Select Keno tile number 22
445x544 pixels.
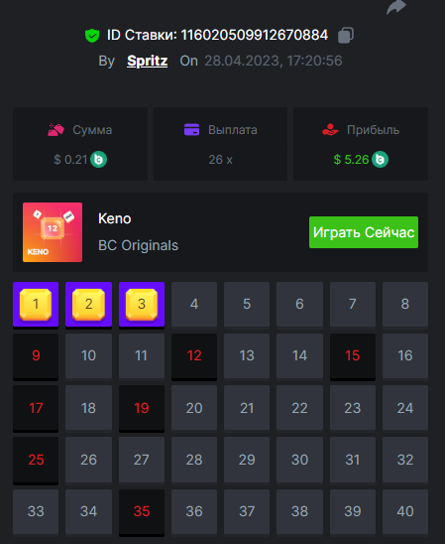click(299, 408)
